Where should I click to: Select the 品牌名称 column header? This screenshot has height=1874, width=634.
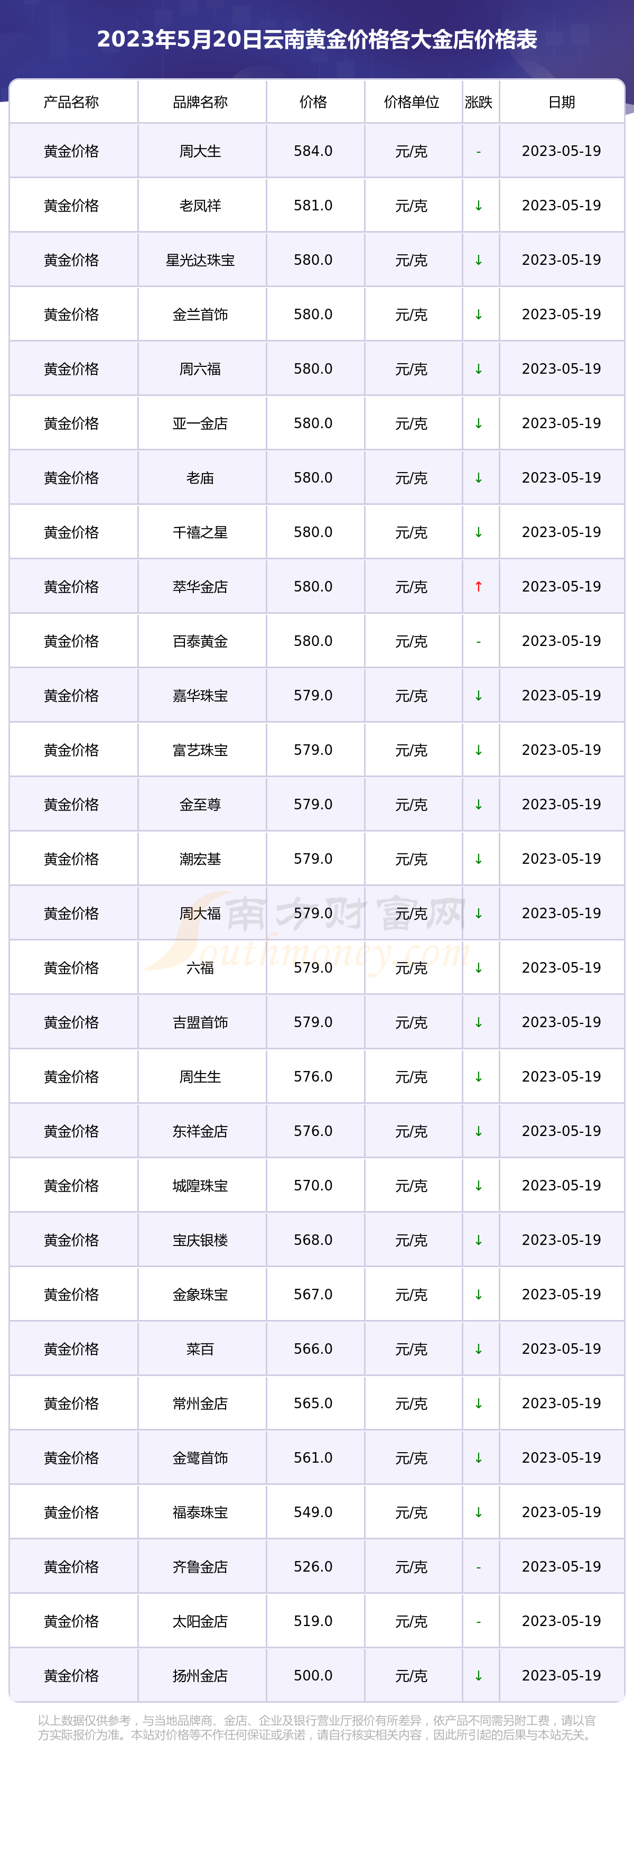[200, 102]
